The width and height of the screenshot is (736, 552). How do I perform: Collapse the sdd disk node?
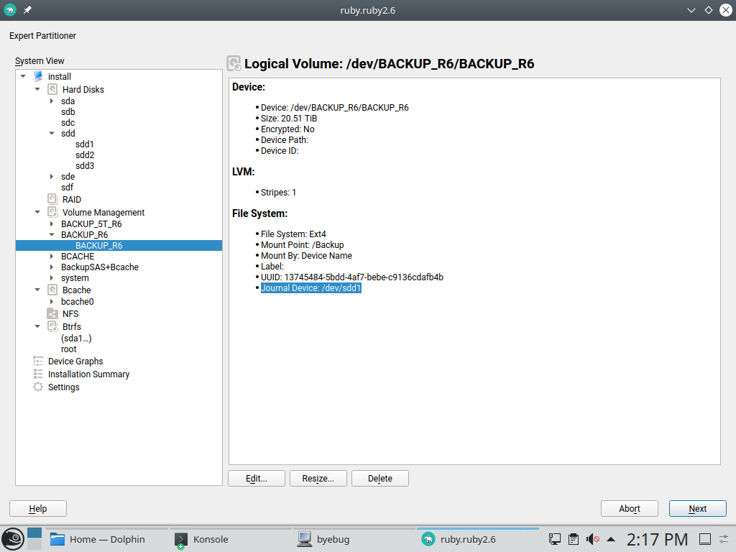click(x=52, y=134)
